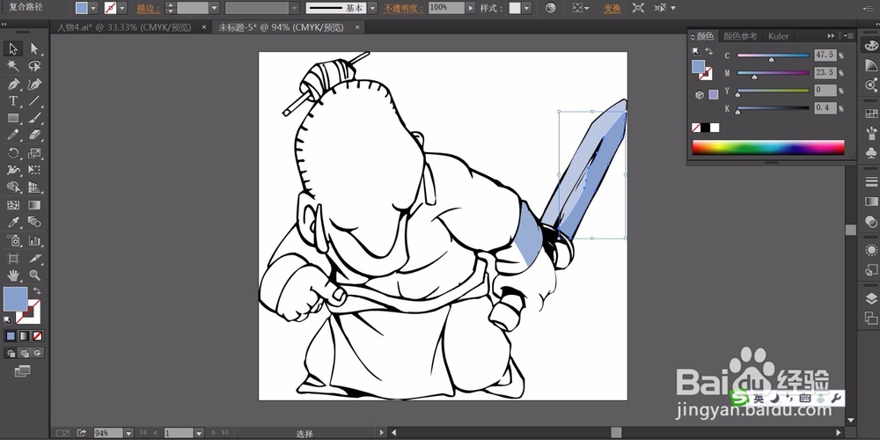The width and height of the screenshot is (880, 440).
Task: Switch to 未标题-5 document tab
Action: pyautogui.click(x=282, y=27)
